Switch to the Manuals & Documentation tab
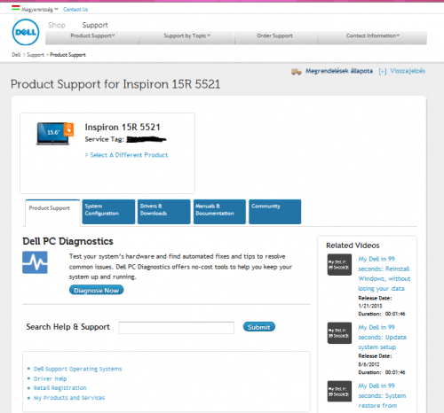The image size is (444, 413). pos(219,212)
